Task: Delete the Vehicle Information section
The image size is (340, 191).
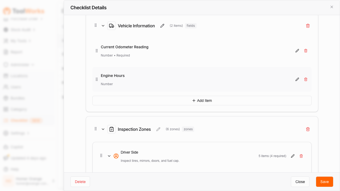Action: point(308,26)
